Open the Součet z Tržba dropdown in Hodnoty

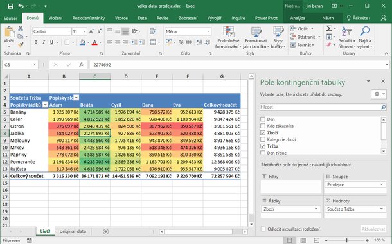[x=382, y=209]
